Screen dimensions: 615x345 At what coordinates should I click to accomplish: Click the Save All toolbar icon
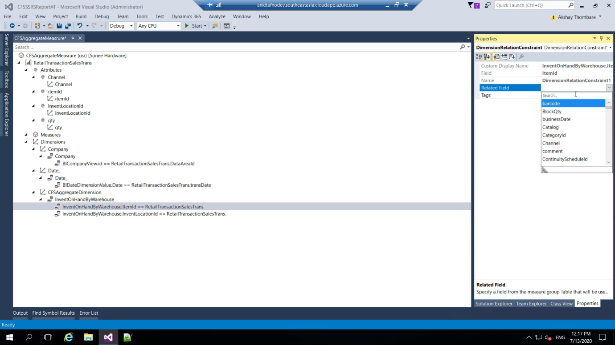(68, 26)
